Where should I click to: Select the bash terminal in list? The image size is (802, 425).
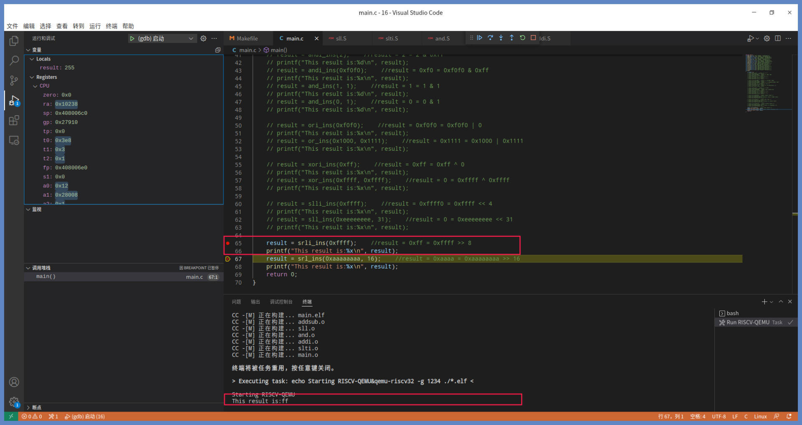[732, 313]
